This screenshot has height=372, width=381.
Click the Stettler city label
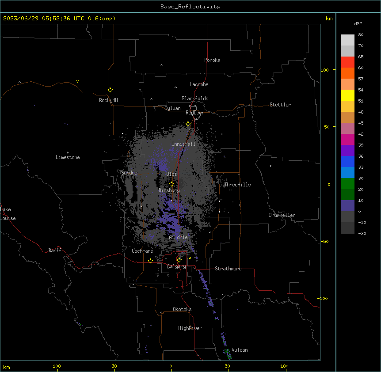(280, 105)
